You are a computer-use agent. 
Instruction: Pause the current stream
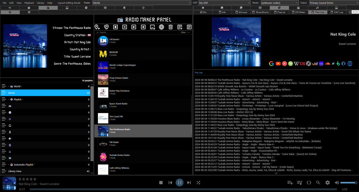point(179,182)
